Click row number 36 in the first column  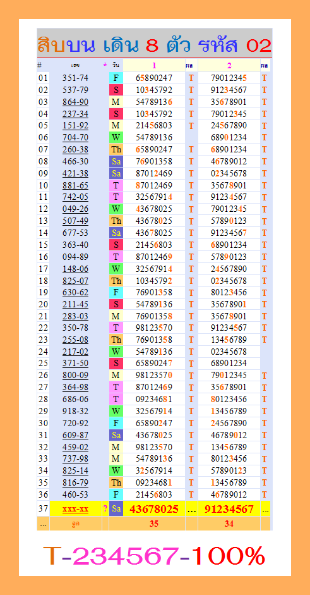(x=43, y=494)
